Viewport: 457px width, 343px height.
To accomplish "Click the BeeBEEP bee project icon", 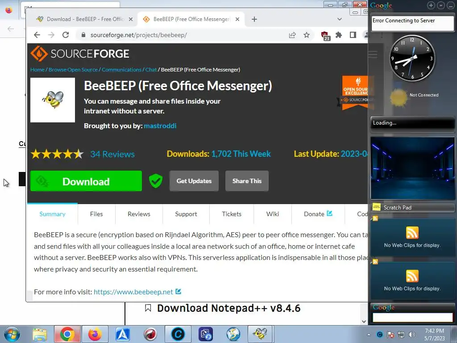I will click(53, 100).
